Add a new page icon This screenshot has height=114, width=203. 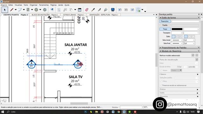(120, 10)
